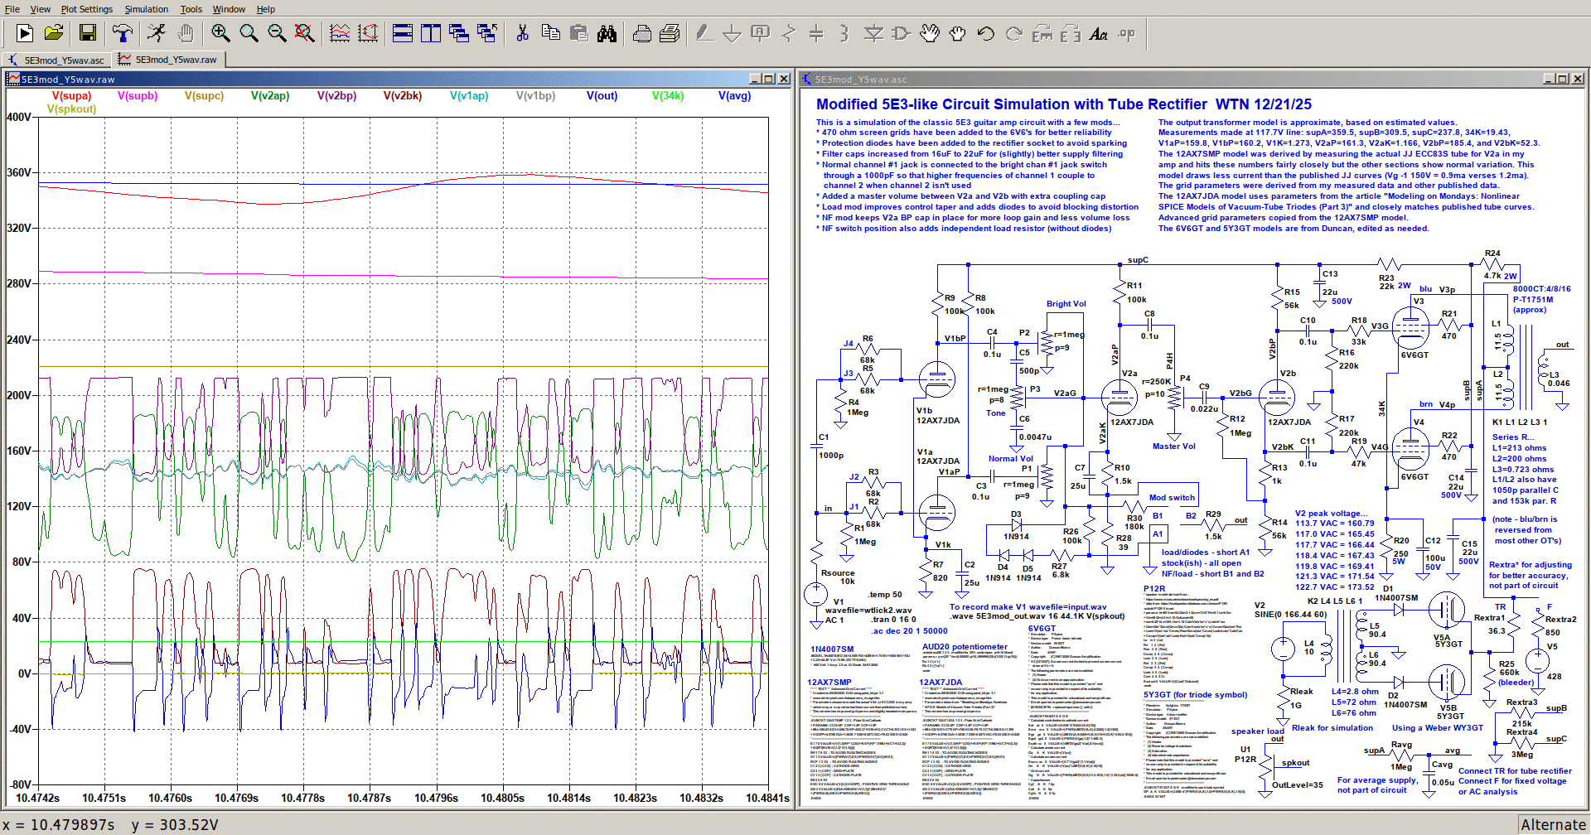The width and height of the screenshot is (1591, 835).
Task: Select the V(supa) red trace label
Action: click(x=71, y=95)
